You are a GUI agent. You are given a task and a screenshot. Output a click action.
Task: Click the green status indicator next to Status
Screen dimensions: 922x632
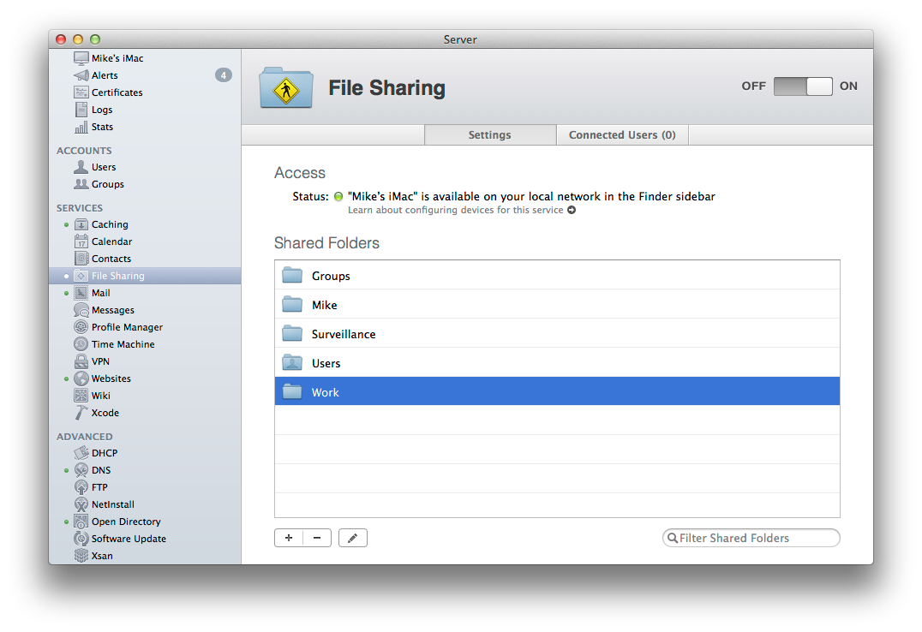[x=338, y=196]
